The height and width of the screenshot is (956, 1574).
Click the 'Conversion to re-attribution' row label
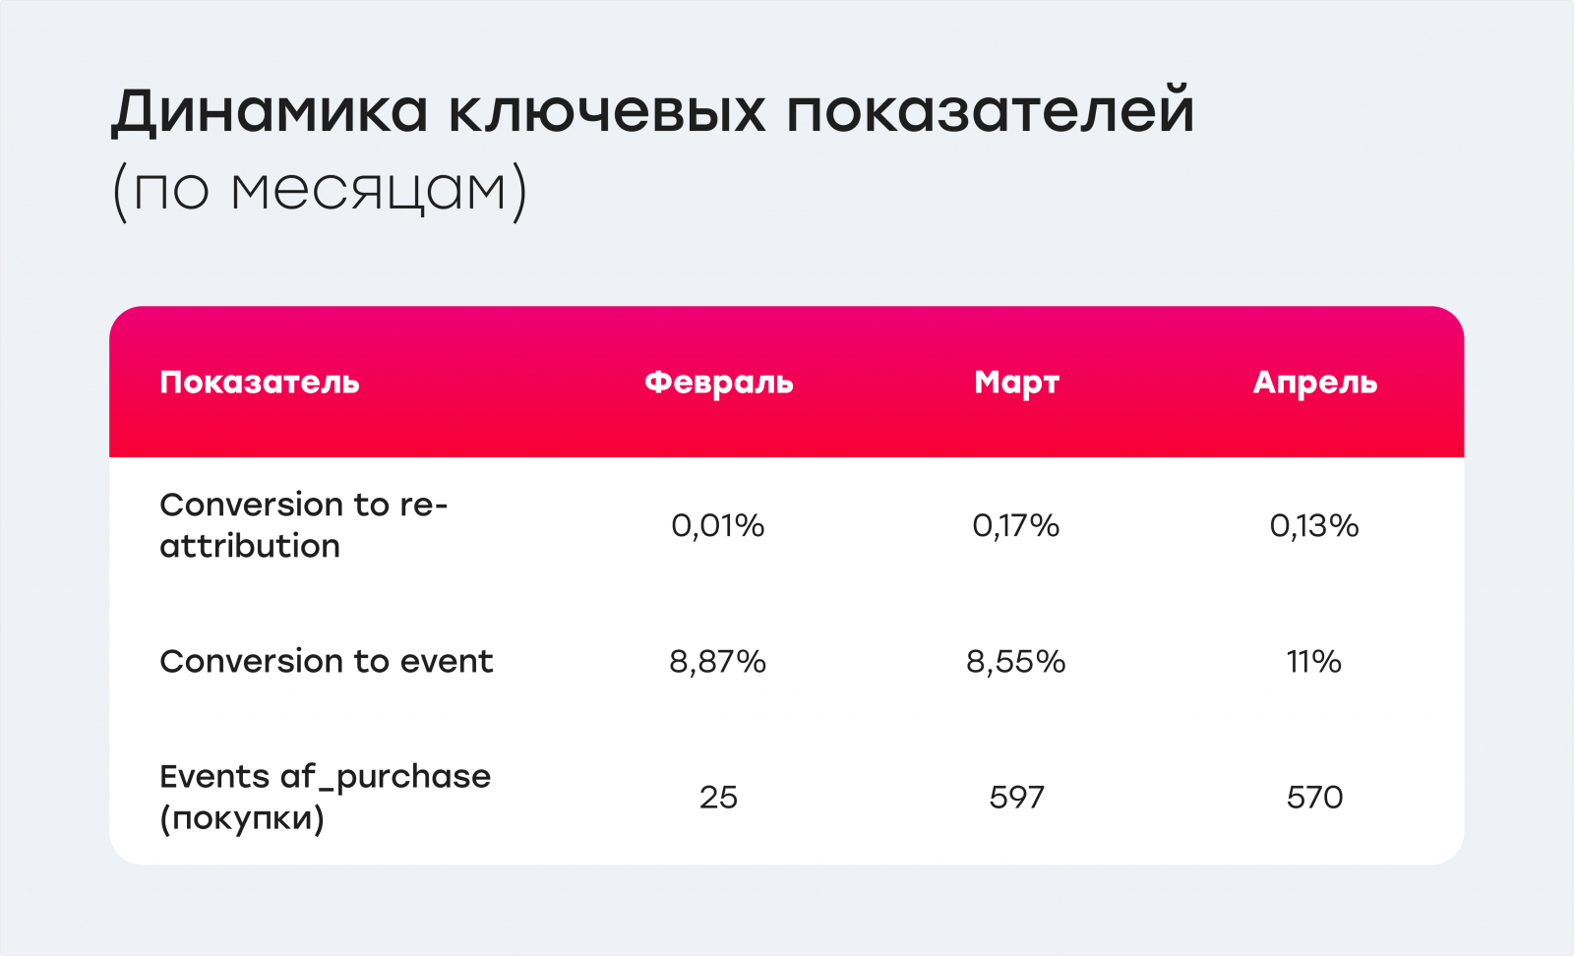[303, 525]
